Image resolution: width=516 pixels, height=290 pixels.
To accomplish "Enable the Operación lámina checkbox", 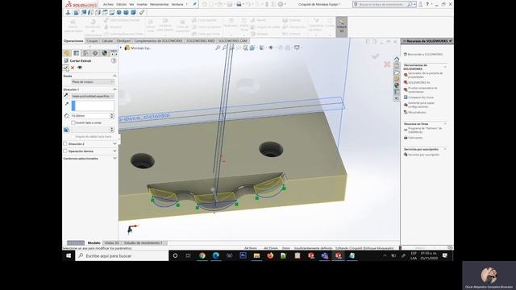I will (x=65, y=151).
